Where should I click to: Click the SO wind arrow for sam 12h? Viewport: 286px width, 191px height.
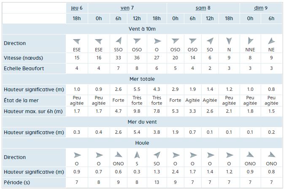click(x=210, y=41)
